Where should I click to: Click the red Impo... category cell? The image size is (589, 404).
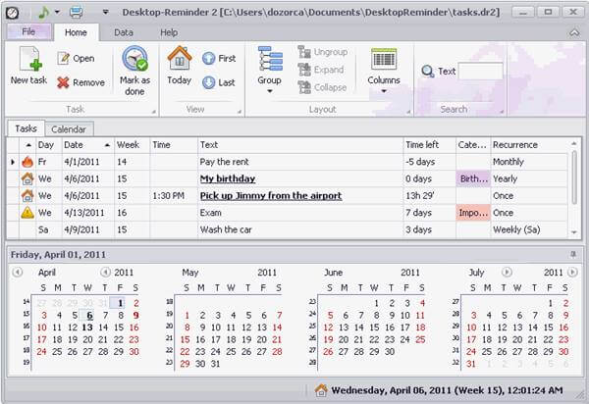(x=473, y=213)
